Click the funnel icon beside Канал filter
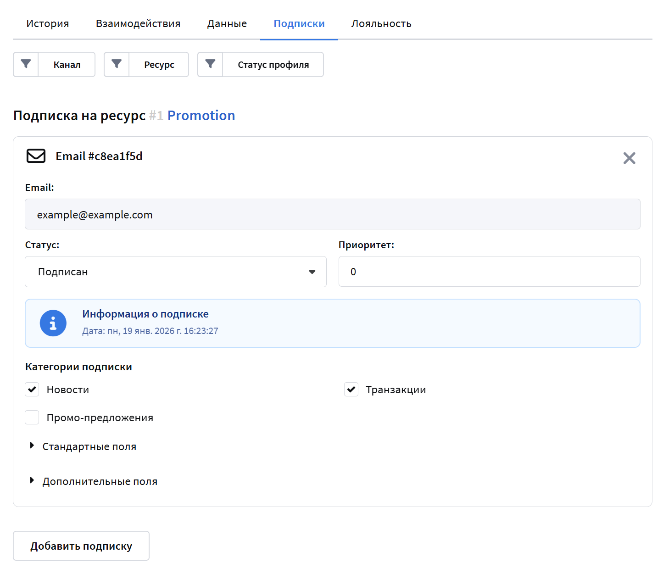 coord(26,64)
